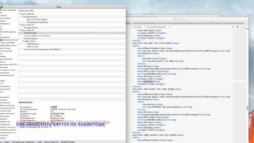Viewport: 254px width, 143px height.
Task: Open the language popup left of file path
Action: click(x=128, y=23)
